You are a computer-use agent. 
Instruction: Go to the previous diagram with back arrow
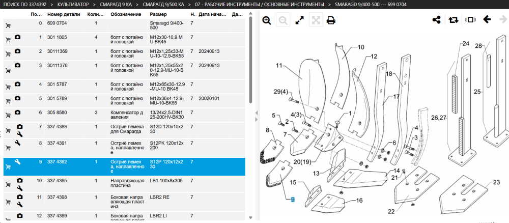487,19
